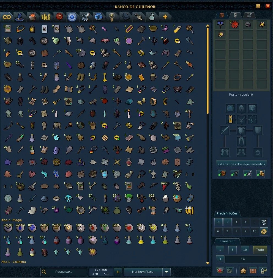The height and width of the screenshot is (278, 273).
Task: Select custom X transfer amount
Action: (x=220, y=259)
